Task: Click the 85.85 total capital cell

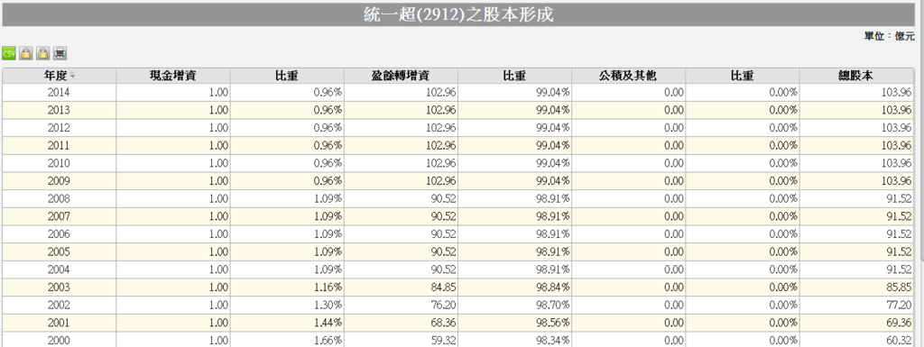Action: coord(856,288)
